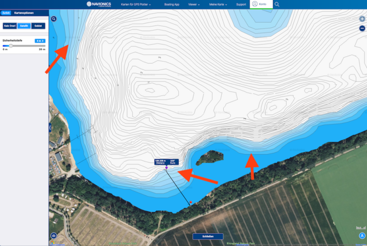Select the Satellit overlay option
Viewport: 367px width, 246px height.
[x=24, y=26]
